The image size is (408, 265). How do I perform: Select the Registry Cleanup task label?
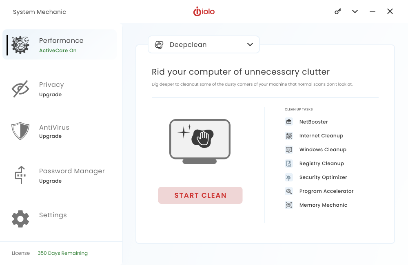coord(322,163)
